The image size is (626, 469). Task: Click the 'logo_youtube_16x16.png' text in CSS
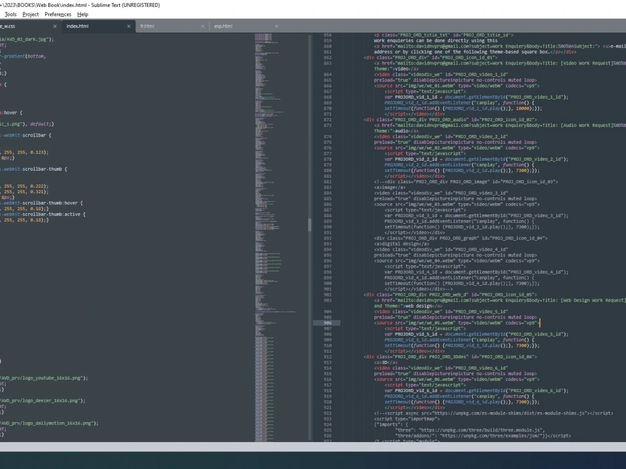[51, 378]
